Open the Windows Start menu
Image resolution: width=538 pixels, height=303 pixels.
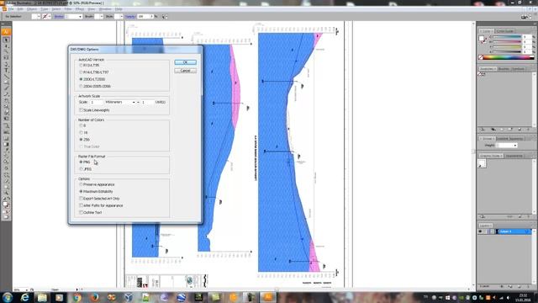tap(8, 297)
